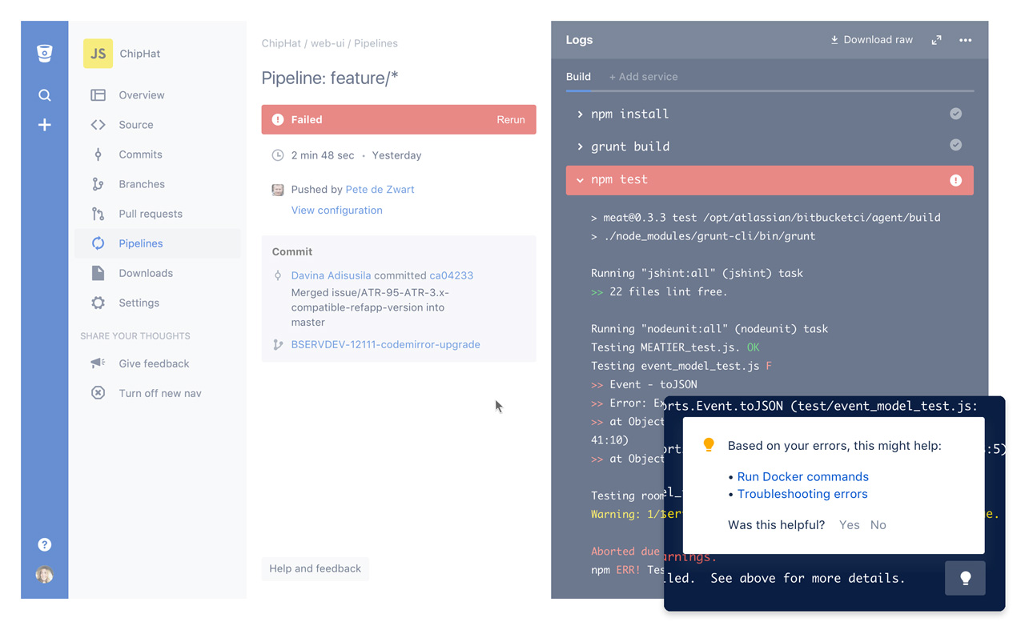Screen dimensions: 1025x630
Task: Rerun the failed pipeline
Action: click(511, 119)
